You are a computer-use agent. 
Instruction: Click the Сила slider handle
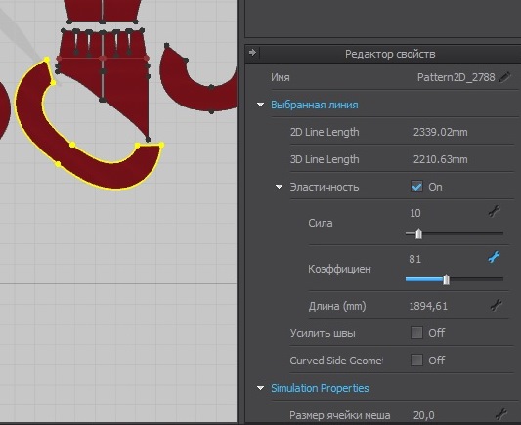pos(418,234)
